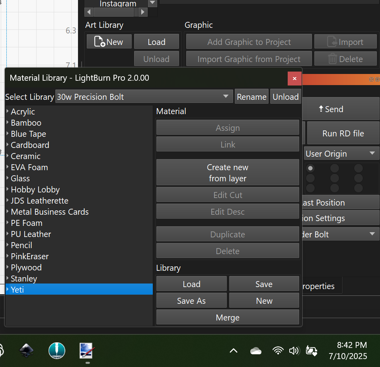Show hidden tray icons chevron
The width and height of the screenshot is (380, 367).
[234, 351]
